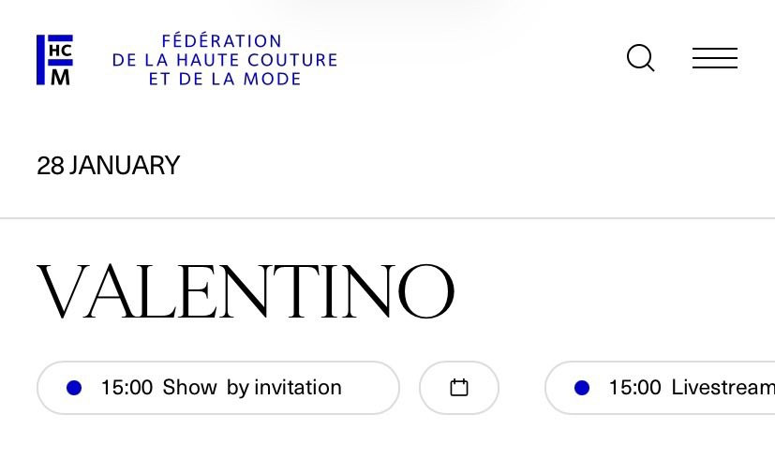This screenshot has width=775, height=459.
Task: Click the M letter in logo
Action: (61, 77)
